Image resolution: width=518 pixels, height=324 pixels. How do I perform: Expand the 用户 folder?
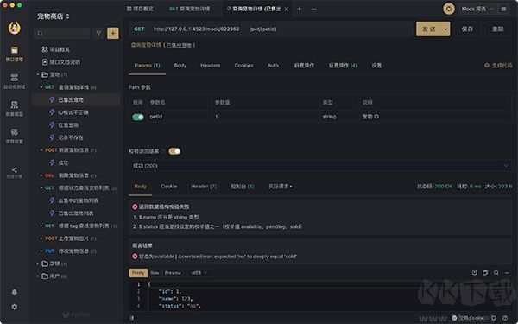[x=38, y=276]
